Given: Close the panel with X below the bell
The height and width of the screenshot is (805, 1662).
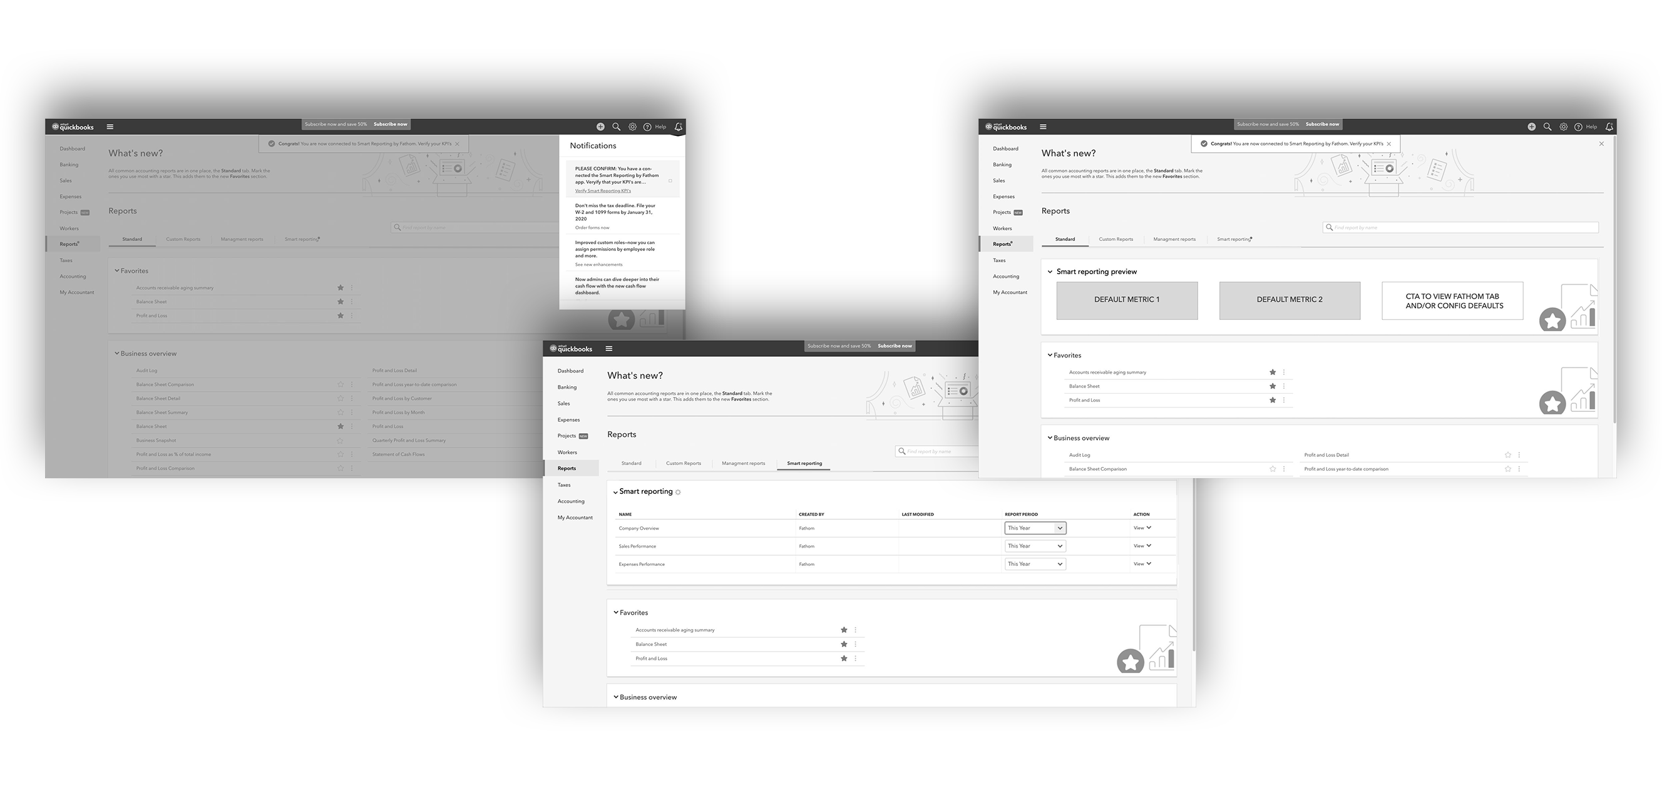Looking at the screenshot, I should coord(1601,144).
